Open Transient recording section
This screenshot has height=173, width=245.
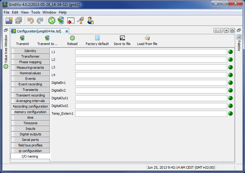coord(30,95)
